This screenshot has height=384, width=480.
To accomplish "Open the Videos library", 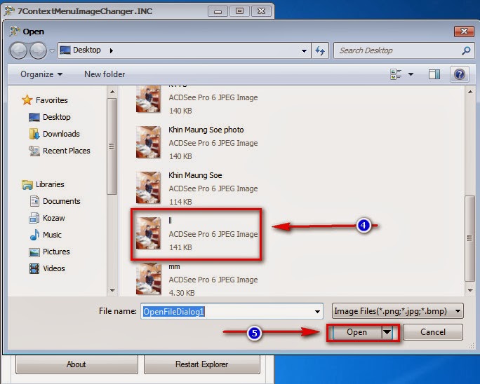I will point(54,268).
